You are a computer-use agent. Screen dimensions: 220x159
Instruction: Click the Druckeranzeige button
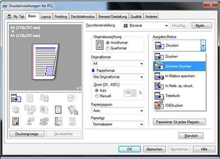[x=27, y=134]
